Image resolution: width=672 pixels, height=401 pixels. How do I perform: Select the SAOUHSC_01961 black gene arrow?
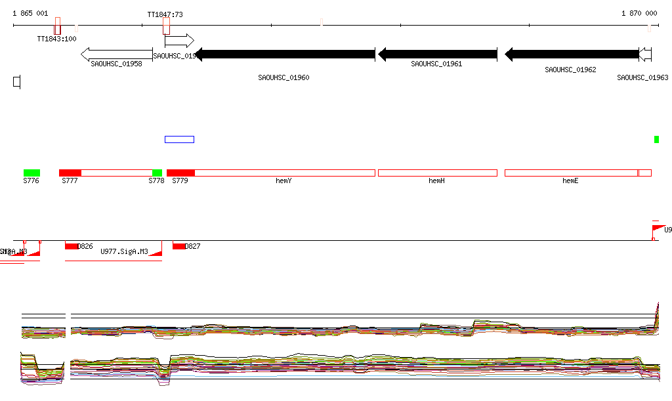point(438,54)
